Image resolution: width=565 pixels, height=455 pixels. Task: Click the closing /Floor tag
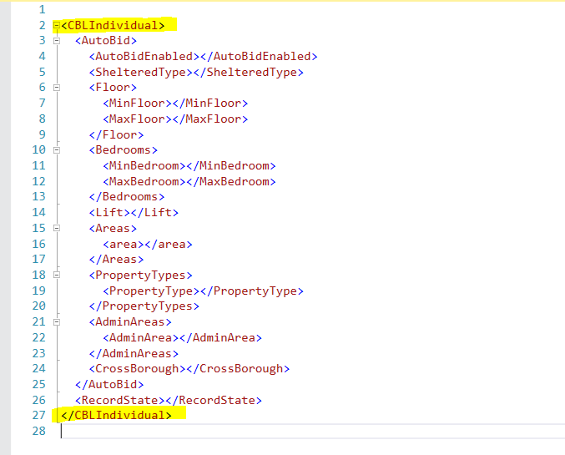point(116,135)
